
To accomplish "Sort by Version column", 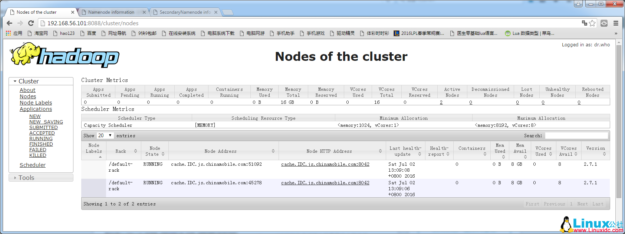I will pyautogui.click(x=595, y=151).
